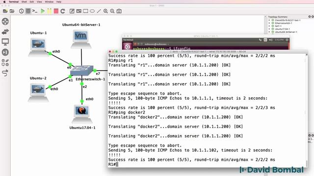This screenshot has width=314, height=176.
Task: Expand Ubuntu17.04-1 in Topology Summary
Action: pyautogui.click(x=269, y=29)
